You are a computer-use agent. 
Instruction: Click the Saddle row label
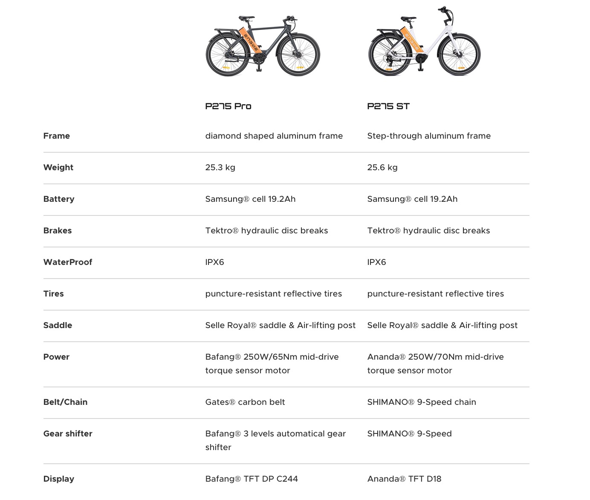(58, 325)
